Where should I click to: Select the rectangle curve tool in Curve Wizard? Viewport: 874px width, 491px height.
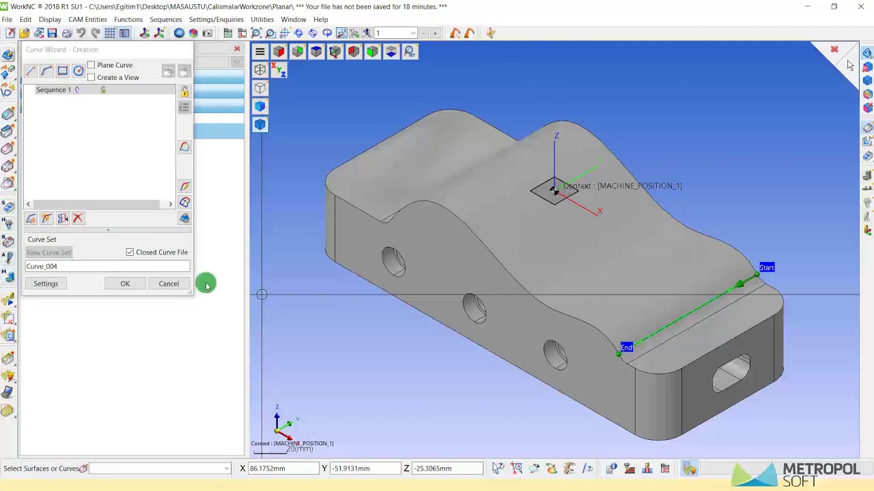pyautogui.click(x=62, y=71)
